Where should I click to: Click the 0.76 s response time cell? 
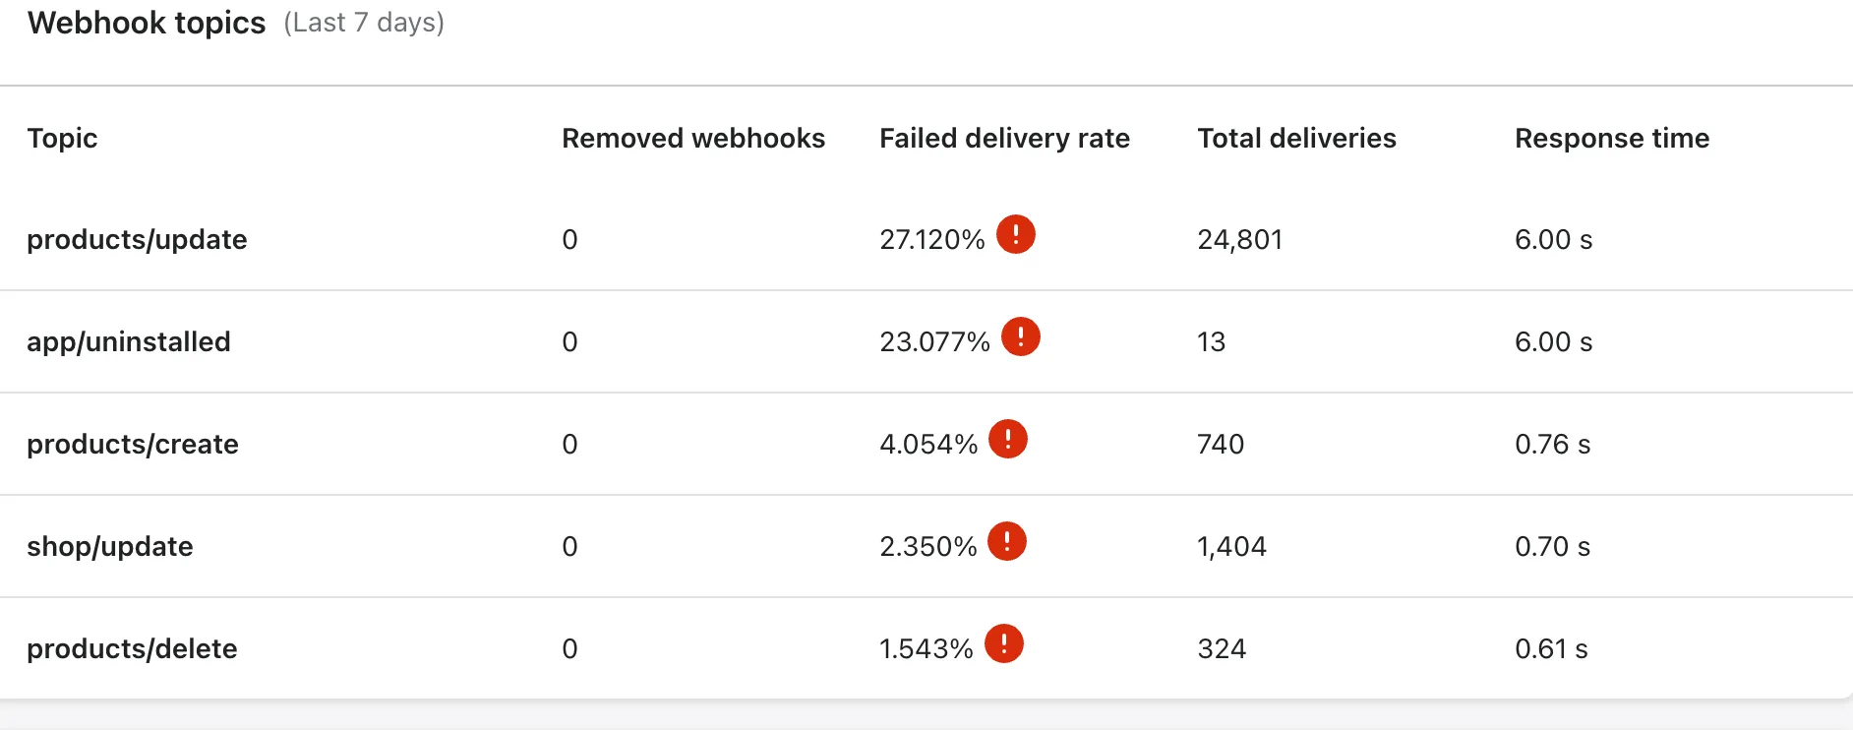(x=1552, y=444)
